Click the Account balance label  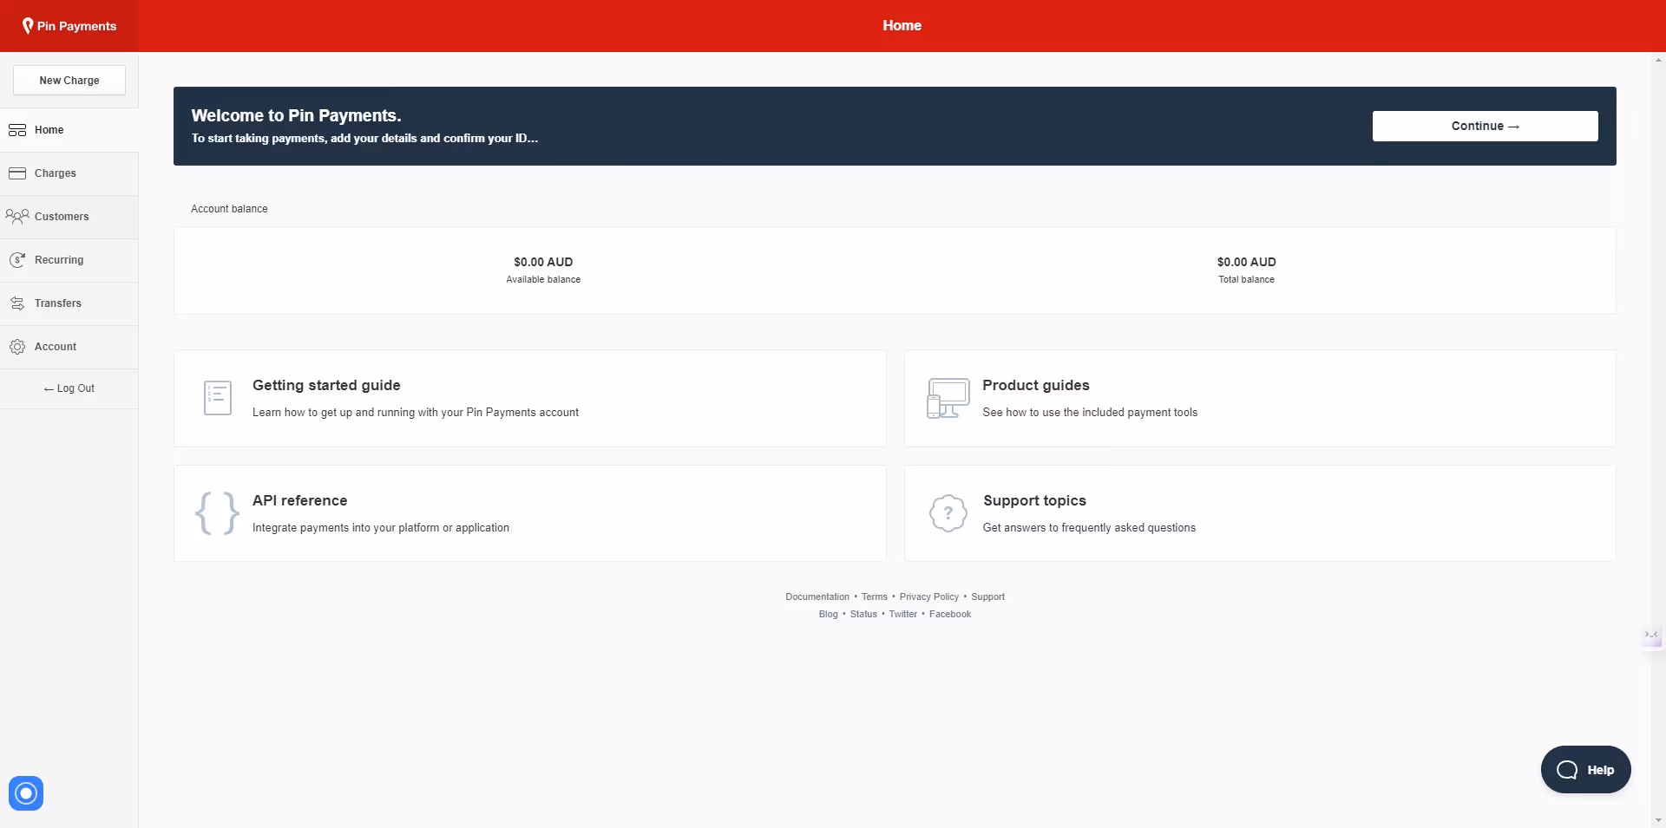pos(229,209)
